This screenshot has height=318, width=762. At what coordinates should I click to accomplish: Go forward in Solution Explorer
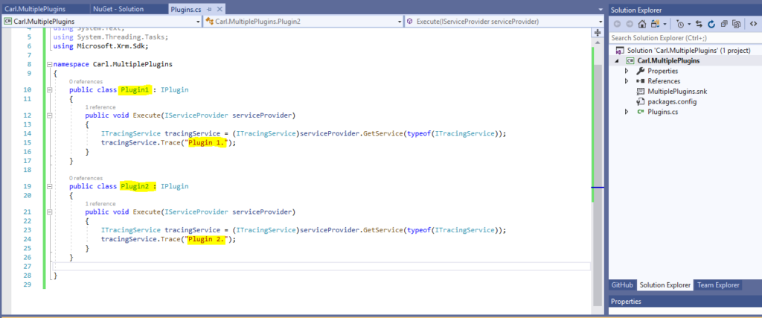(x=630, y=24)
